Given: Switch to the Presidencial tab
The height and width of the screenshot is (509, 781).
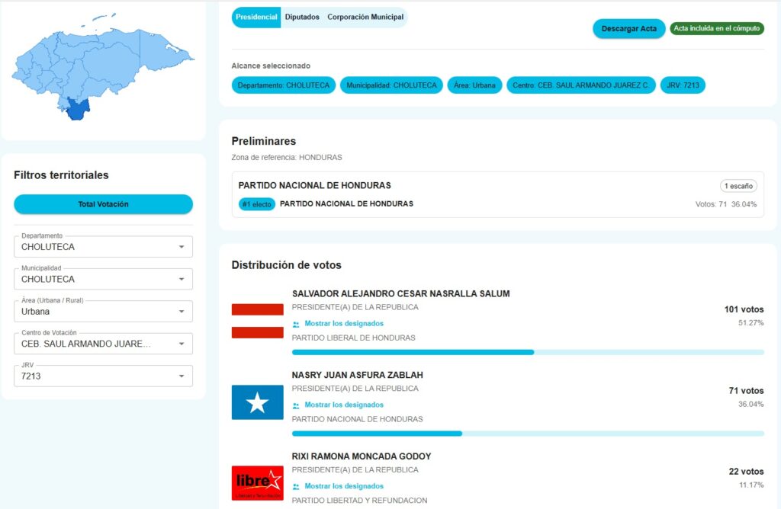Looking at the screenshot, I should 256,17.
